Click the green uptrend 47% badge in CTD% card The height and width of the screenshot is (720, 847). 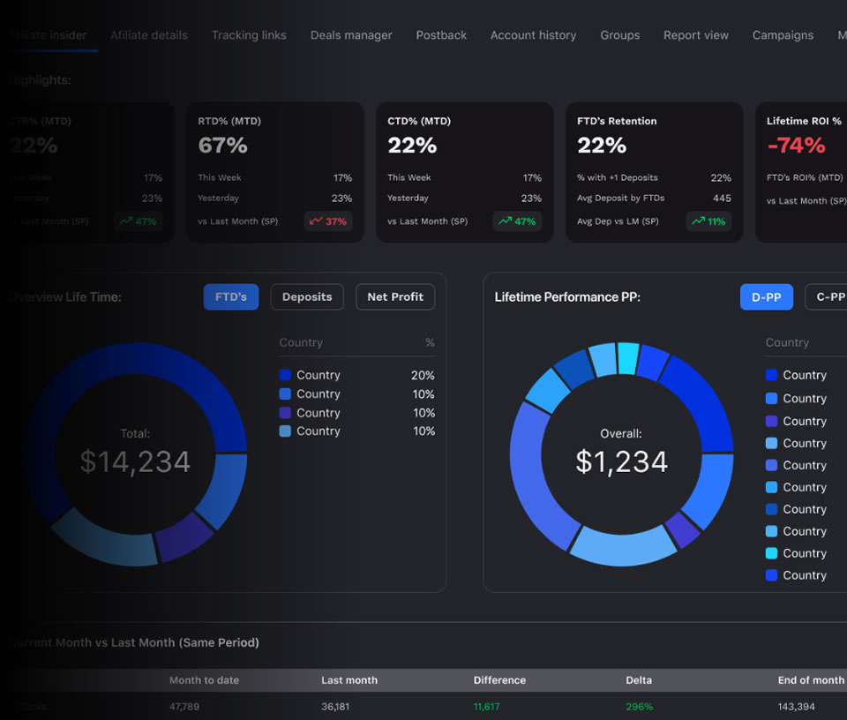(517, 221)
